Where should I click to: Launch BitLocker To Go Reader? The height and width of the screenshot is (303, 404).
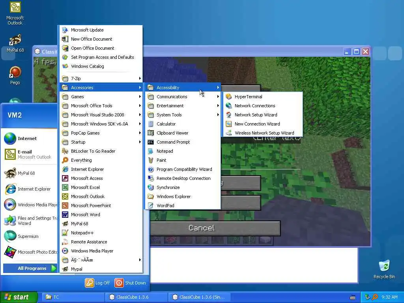click(101, 151)
